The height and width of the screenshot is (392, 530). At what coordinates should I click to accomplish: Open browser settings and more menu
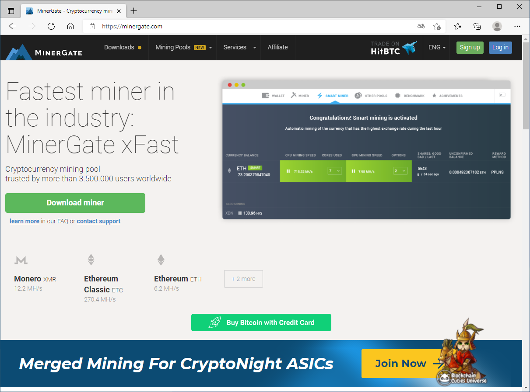[517, 26]
